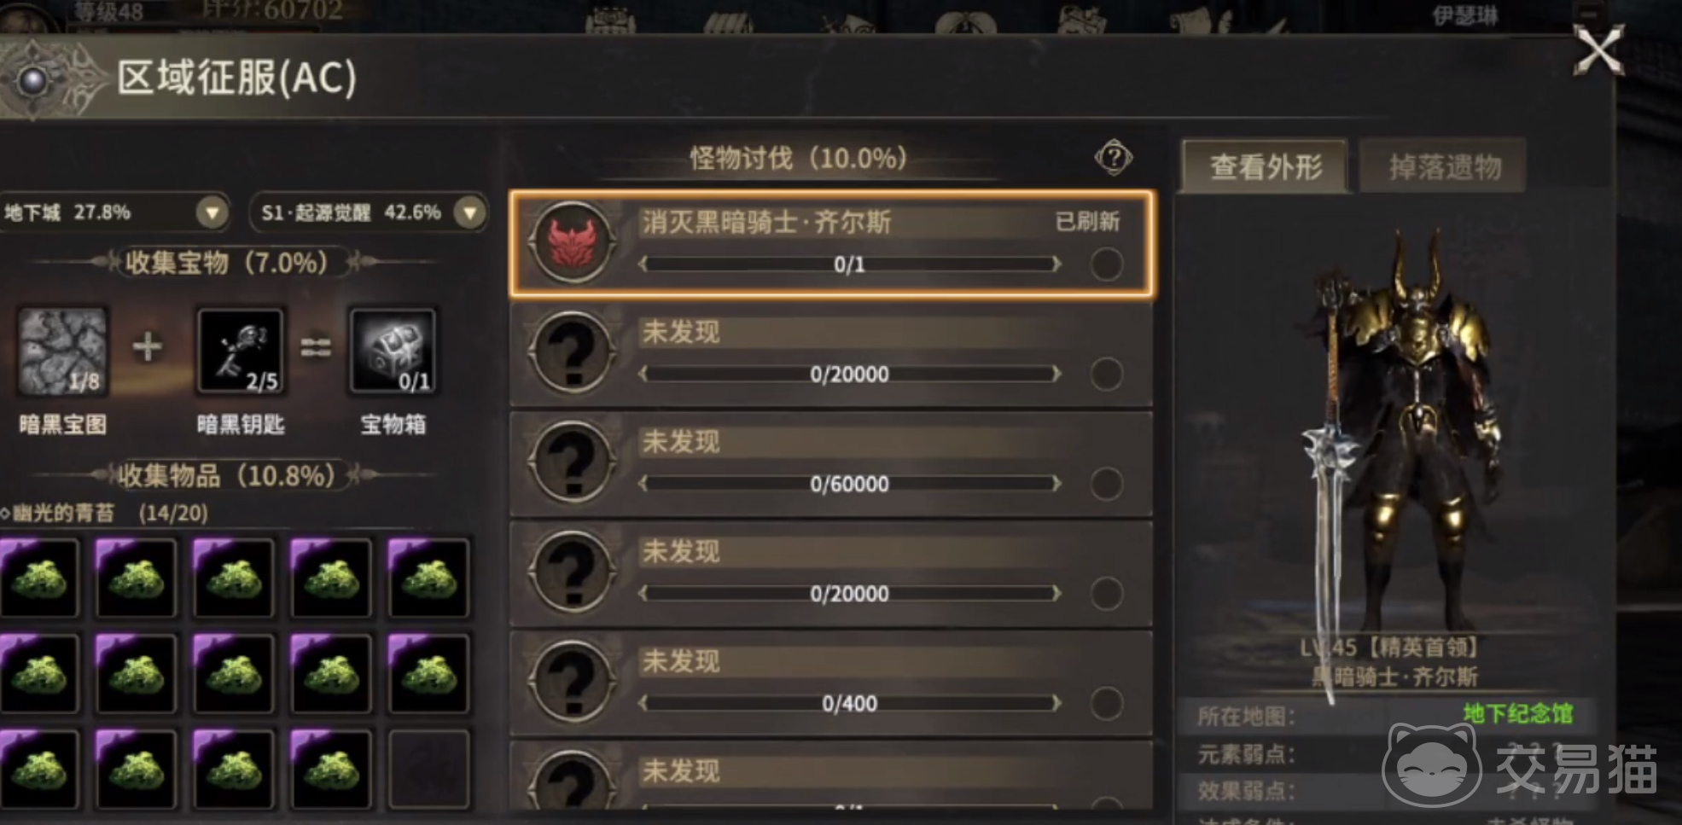Click the first 幽光的青苔 moss item
This screenshot has width=1682, height=825.
[39, 578]
